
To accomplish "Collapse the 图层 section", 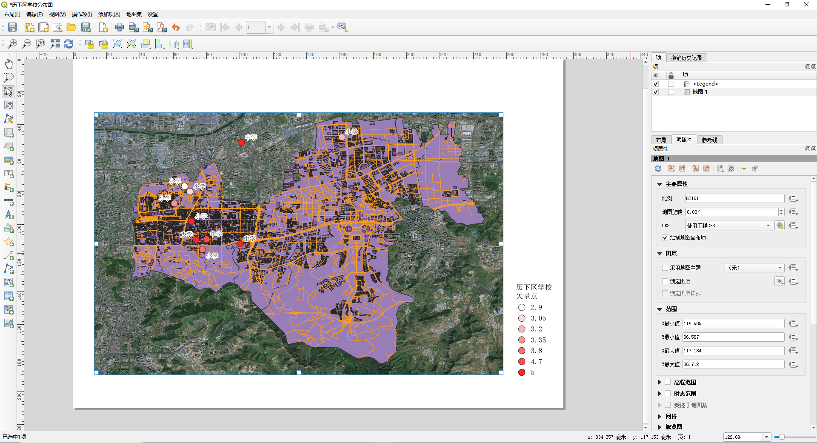I will tap(660, 254).
